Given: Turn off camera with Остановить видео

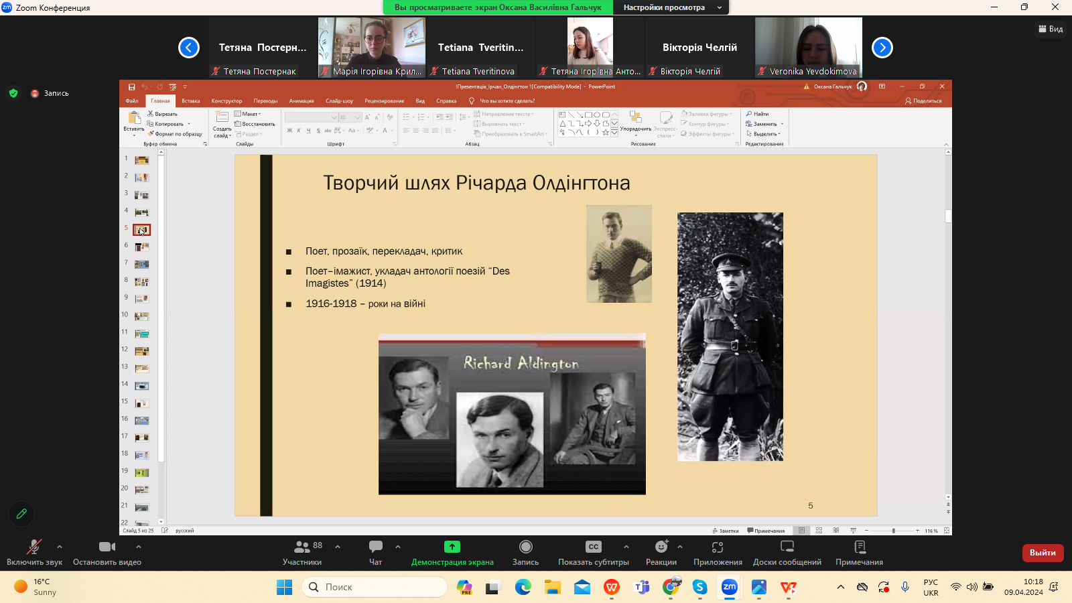Looking at the screenshot, I should coord(107,547).
